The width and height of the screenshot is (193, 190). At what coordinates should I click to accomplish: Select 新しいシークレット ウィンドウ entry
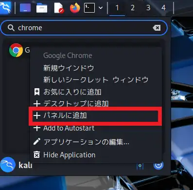tap(96, 79)
